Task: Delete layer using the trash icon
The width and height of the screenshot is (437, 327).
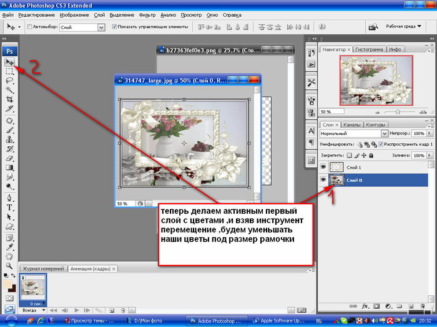Action: pos(423,306)
